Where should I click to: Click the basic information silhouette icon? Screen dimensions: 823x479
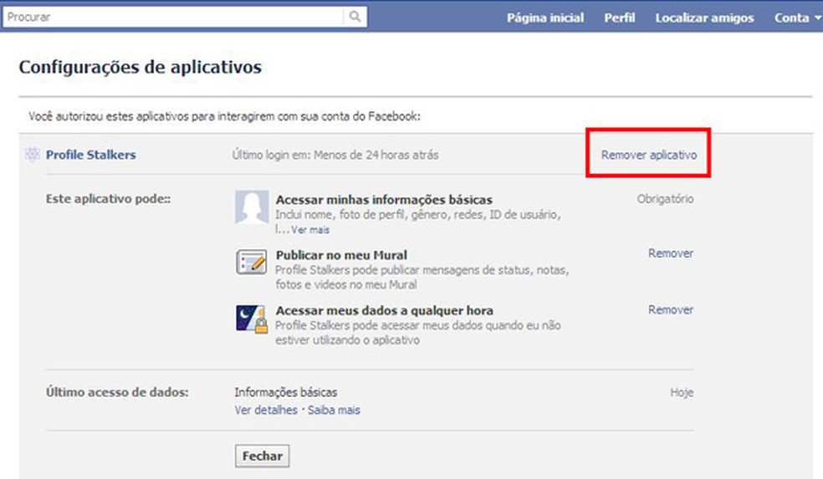pyautogui.click(x=252, y=207)
